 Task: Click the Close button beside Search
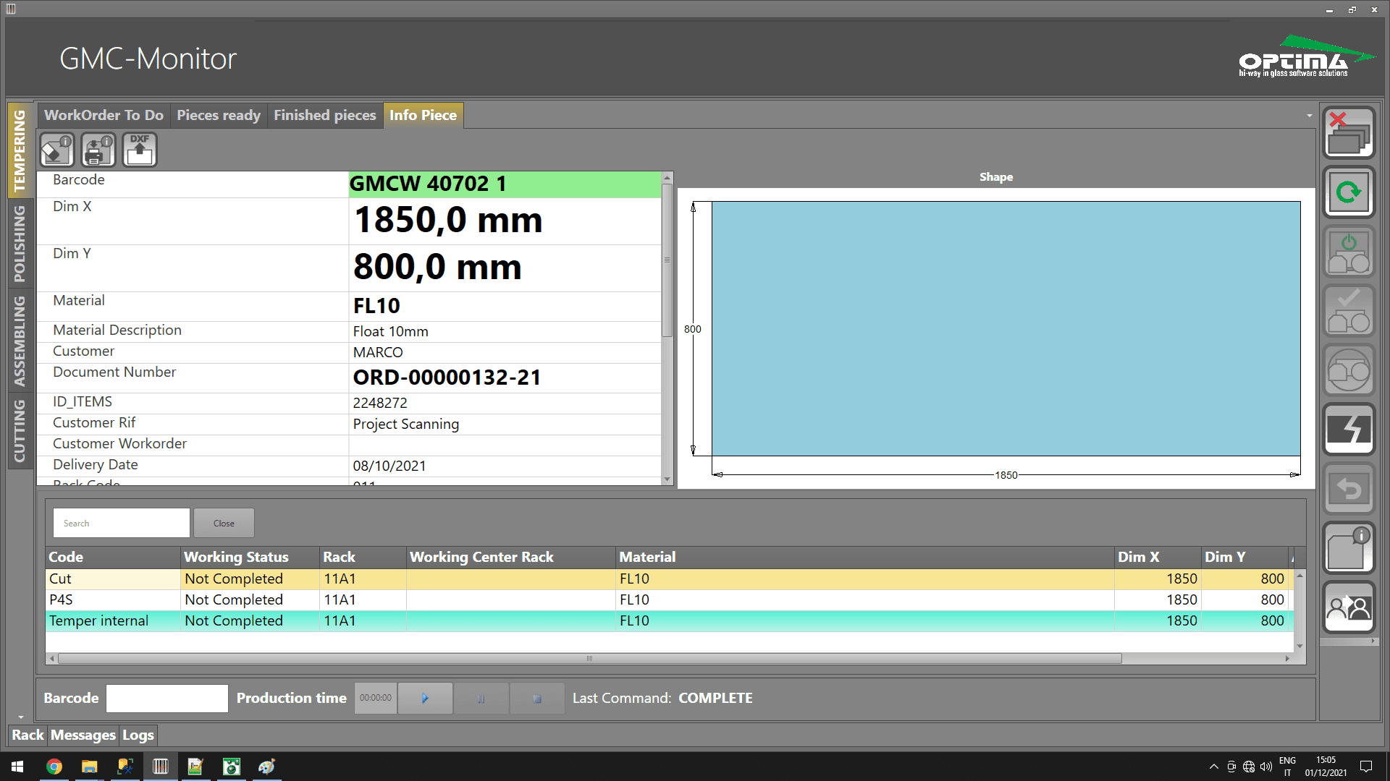pyautogui.click(x=224, y=523)
